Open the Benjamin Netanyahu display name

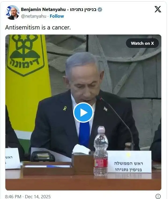point(43,10)
